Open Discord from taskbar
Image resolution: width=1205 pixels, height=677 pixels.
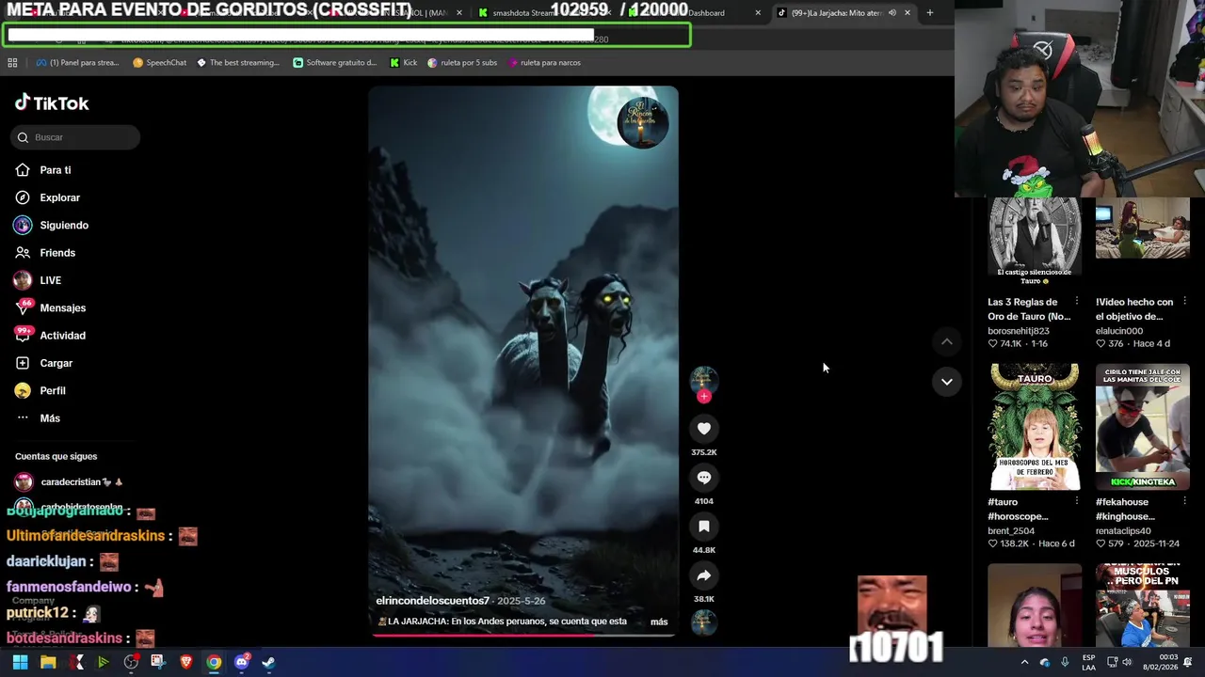(x=241, y=662)
